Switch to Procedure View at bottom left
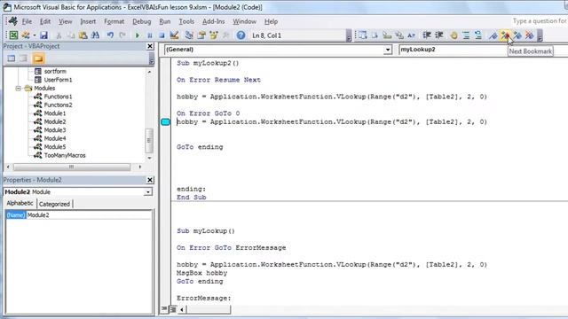 tap(164, 309)
